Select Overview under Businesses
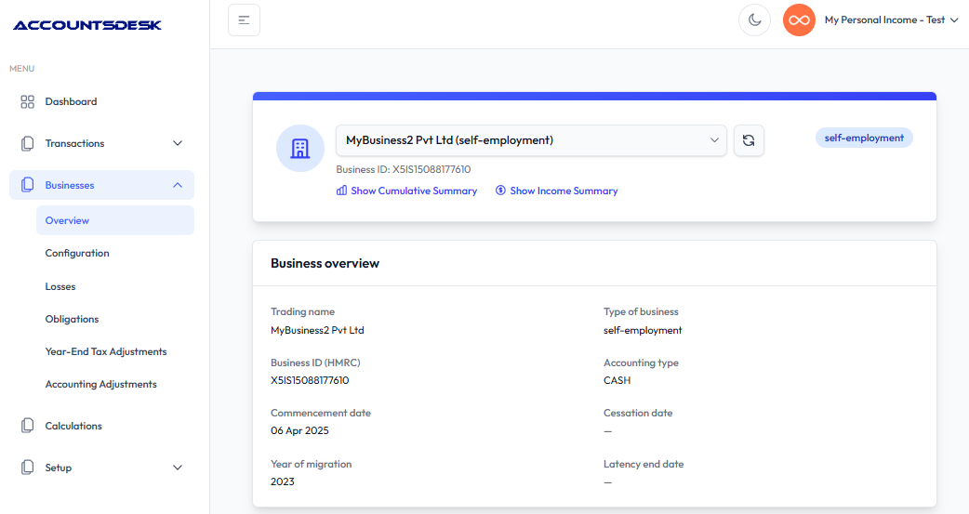Screen dimensions: 969x514 click(x=115, y=220)
